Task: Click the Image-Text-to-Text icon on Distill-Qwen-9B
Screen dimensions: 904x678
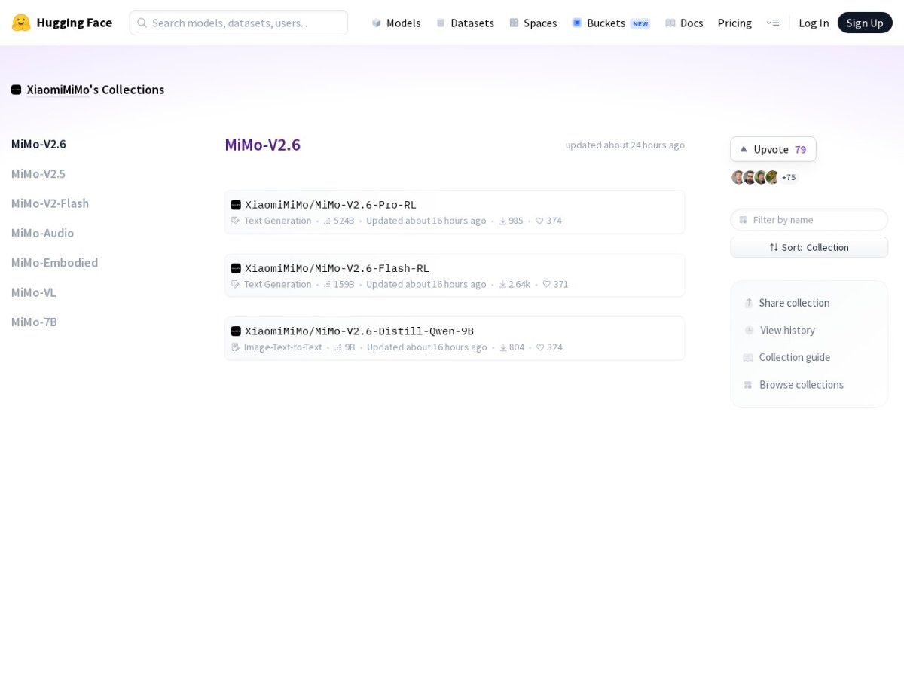Action: click(236, 347)
